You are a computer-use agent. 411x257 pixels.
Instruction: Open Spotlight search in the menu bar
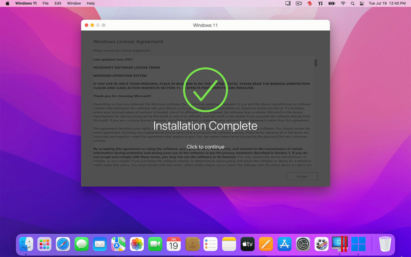(352, 3)
